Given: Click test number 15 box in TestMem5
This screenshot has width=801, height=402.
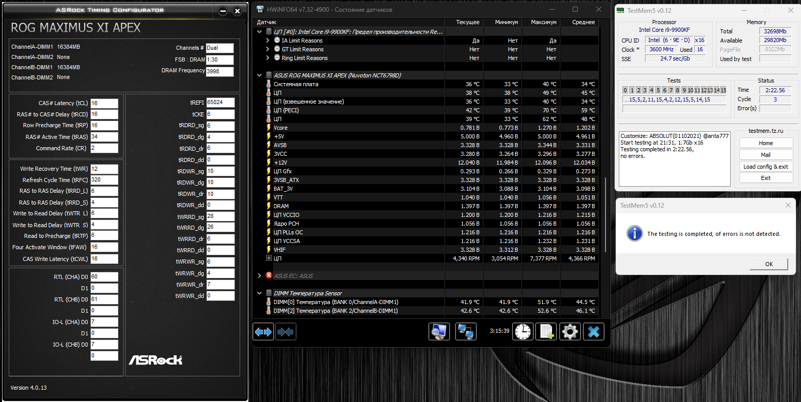Looking at the screenshot, I should (x=723, y=90).
